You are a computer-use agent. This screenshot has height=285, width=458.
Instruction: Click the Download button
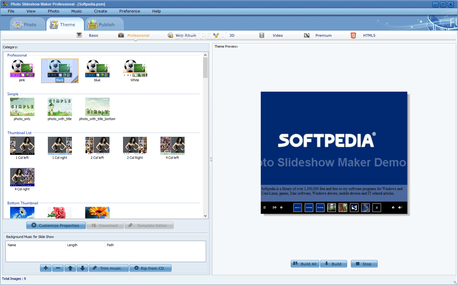coord(105,225)
